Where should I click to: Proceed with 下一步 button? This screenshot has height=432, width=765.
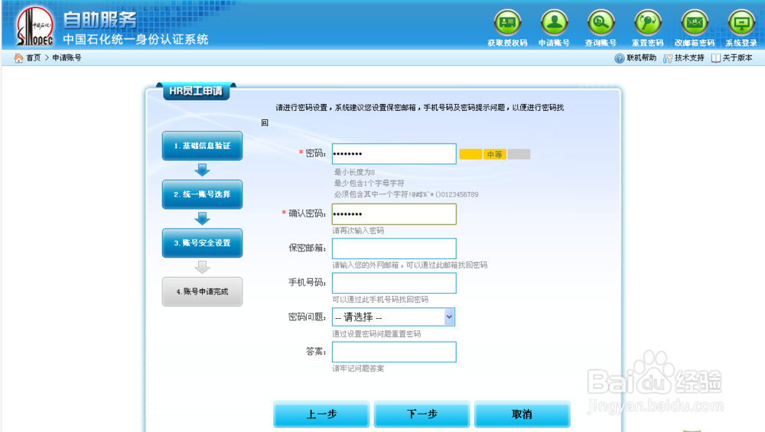click(x=422, y=414)
